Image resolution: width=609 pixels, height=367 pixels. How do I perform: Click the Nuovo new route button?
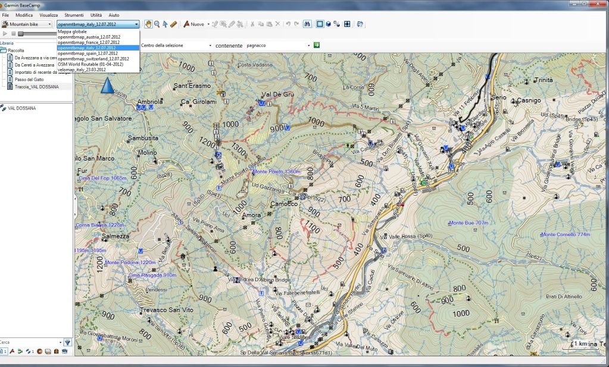click(194, 24)
